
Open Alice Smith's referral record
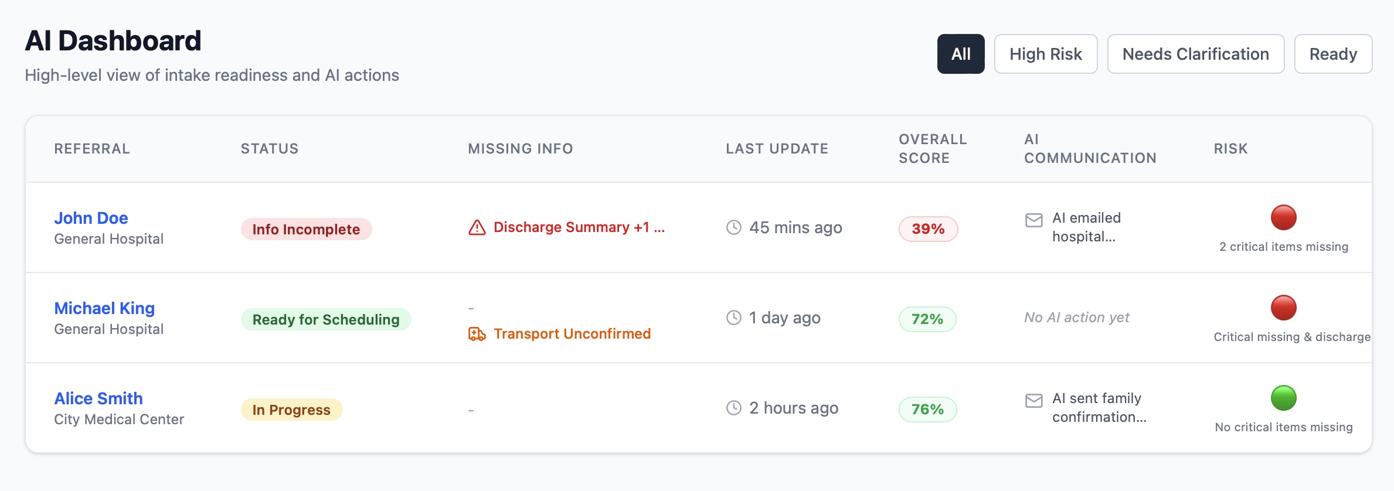(98, 398)
